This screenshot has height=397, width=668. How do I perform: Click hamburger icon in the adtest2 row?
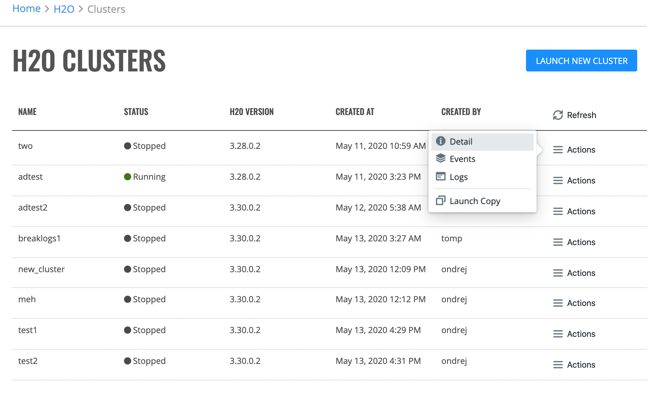click(558, 211)
